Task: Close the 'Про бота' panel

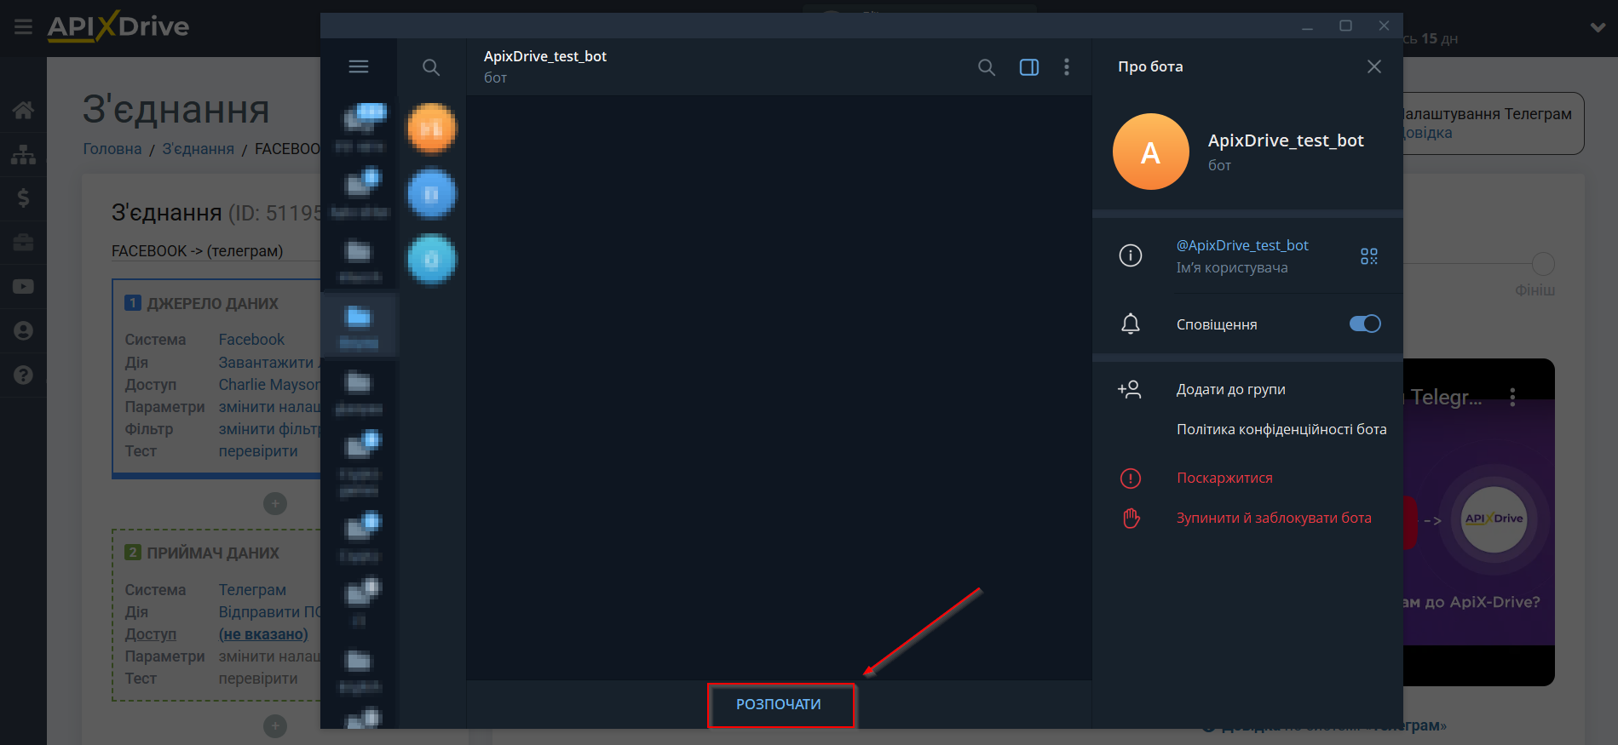Action: pyautogui.click(x=1374, y=66)
